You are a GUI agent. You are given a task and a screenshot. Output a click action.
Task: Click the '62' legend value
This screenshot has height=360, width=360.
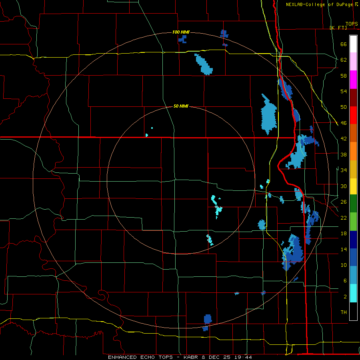click(344, 60)
